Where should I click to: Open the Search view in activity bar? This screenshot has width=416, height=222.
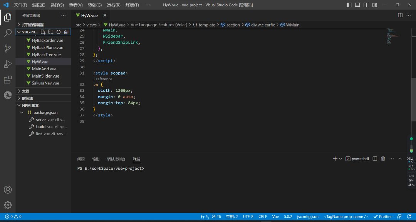pyautogui.click(x=8, y=33)
